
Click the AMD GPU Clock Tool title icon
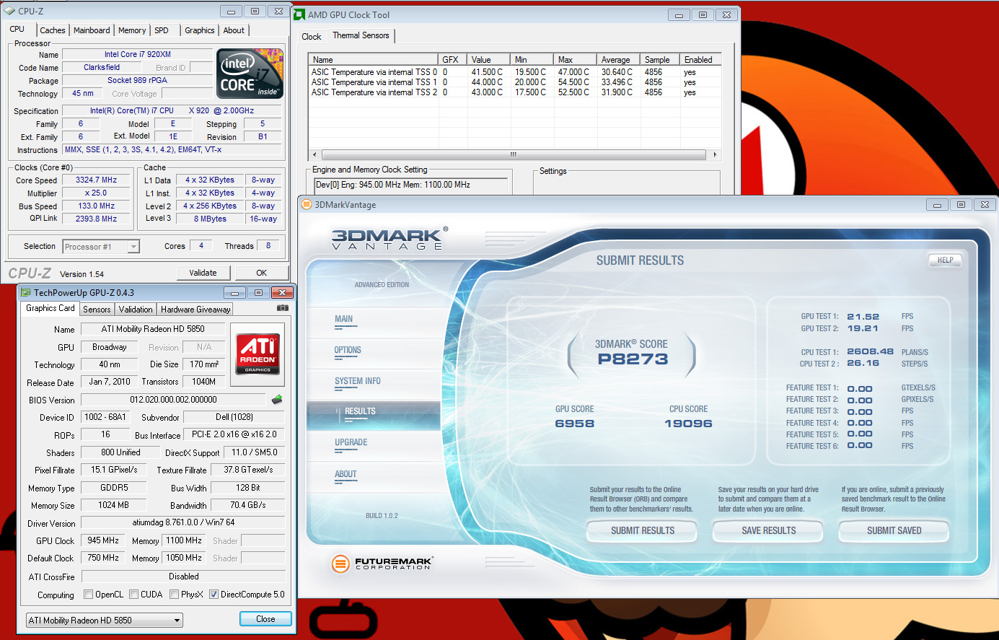pos(299,14)
